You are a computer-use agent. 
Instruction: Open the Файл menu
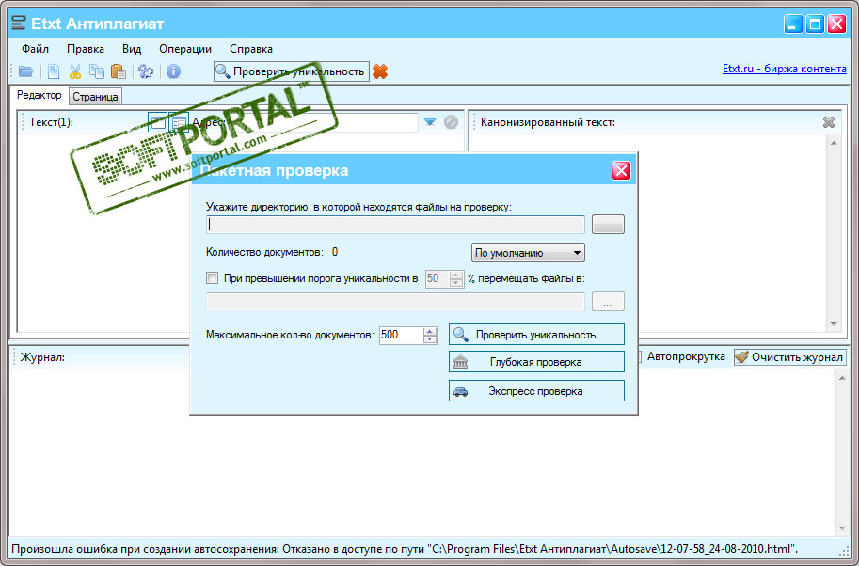[x=35, y=49]
